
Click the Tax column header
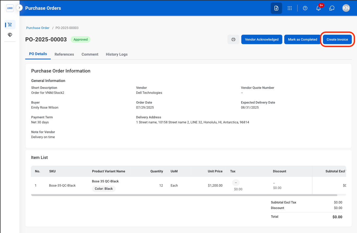click(233, 171)
